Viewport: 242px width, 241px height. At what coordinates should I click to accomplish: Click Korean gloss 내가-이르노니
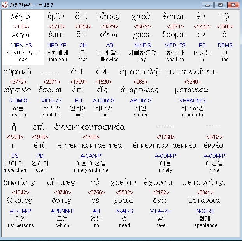point(21,53)
